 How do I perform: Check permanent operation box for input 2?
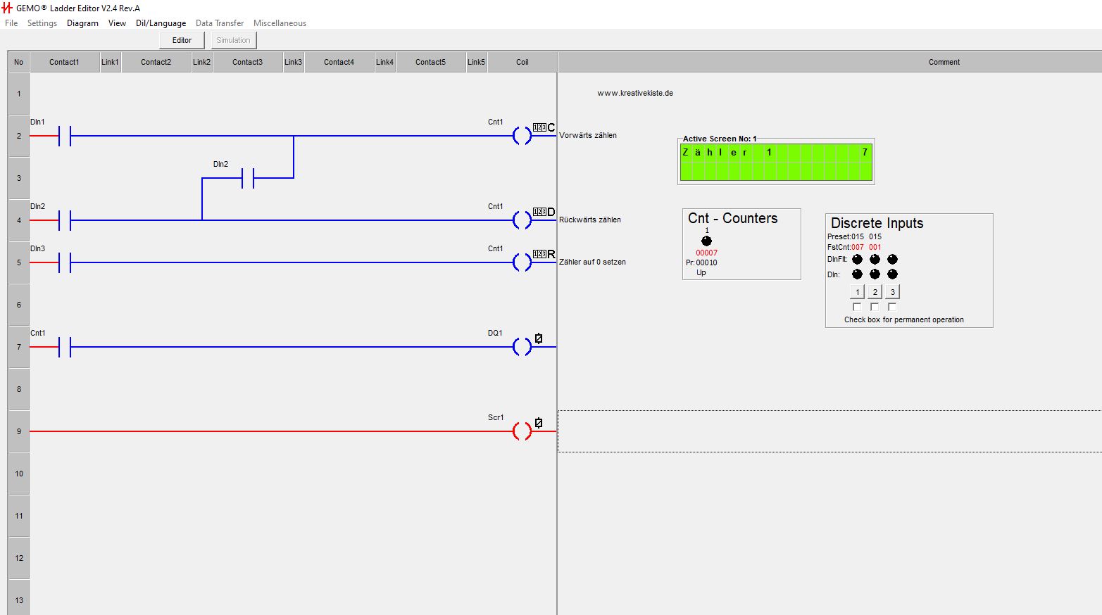875,307
